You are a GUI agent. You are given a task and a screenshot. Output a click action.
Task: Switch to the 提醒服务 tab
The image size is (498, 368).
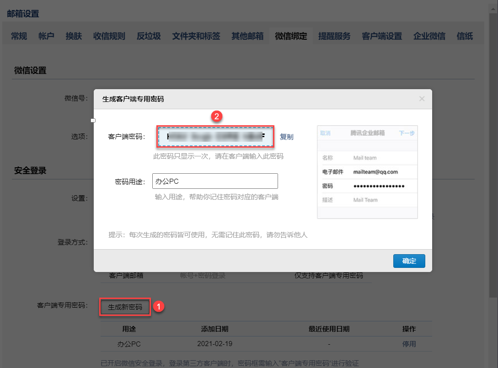click(x=334, y=36)
